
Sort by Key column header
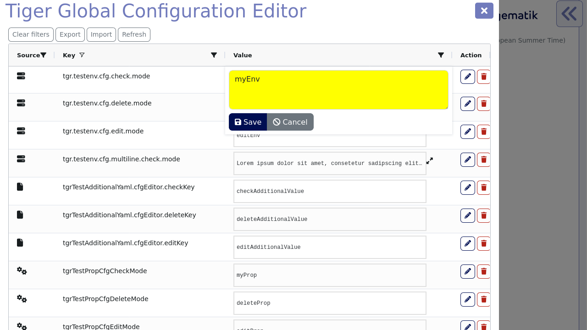pos(69,55)
